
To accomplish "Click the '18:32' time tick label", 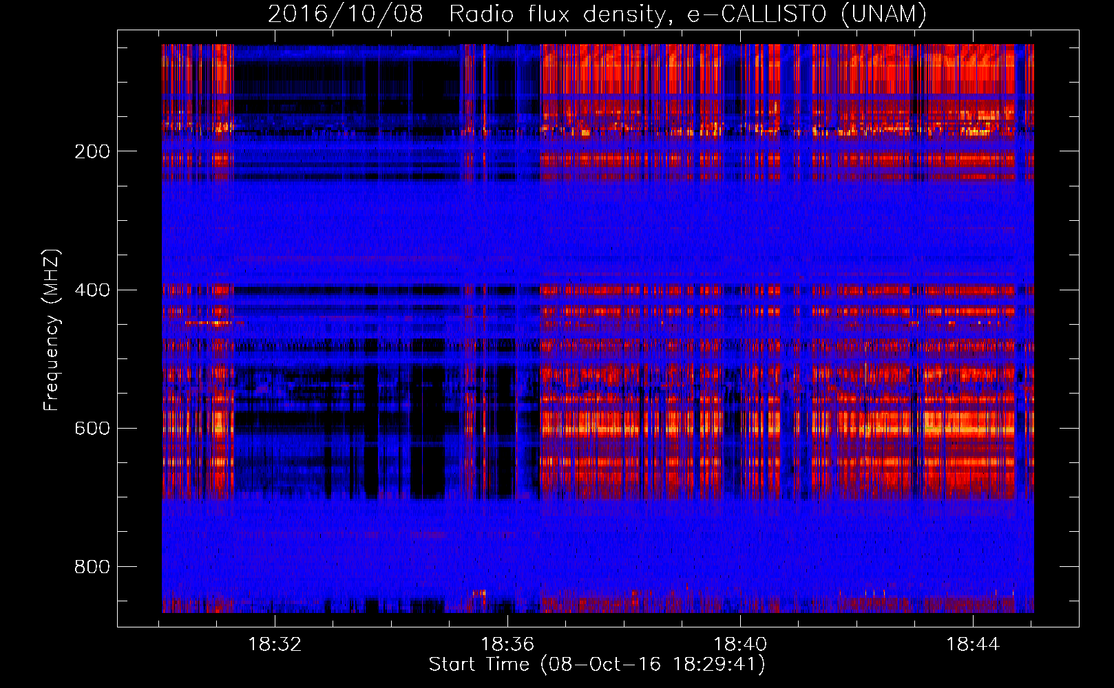I will [275, 645].
